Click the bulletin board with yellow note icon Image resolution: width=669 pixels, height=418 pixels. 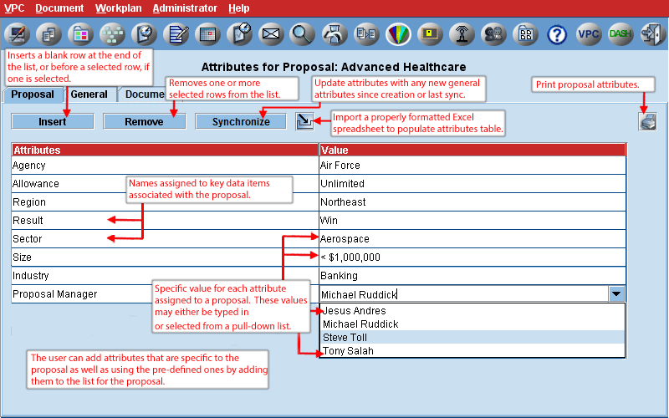[430, 33]
